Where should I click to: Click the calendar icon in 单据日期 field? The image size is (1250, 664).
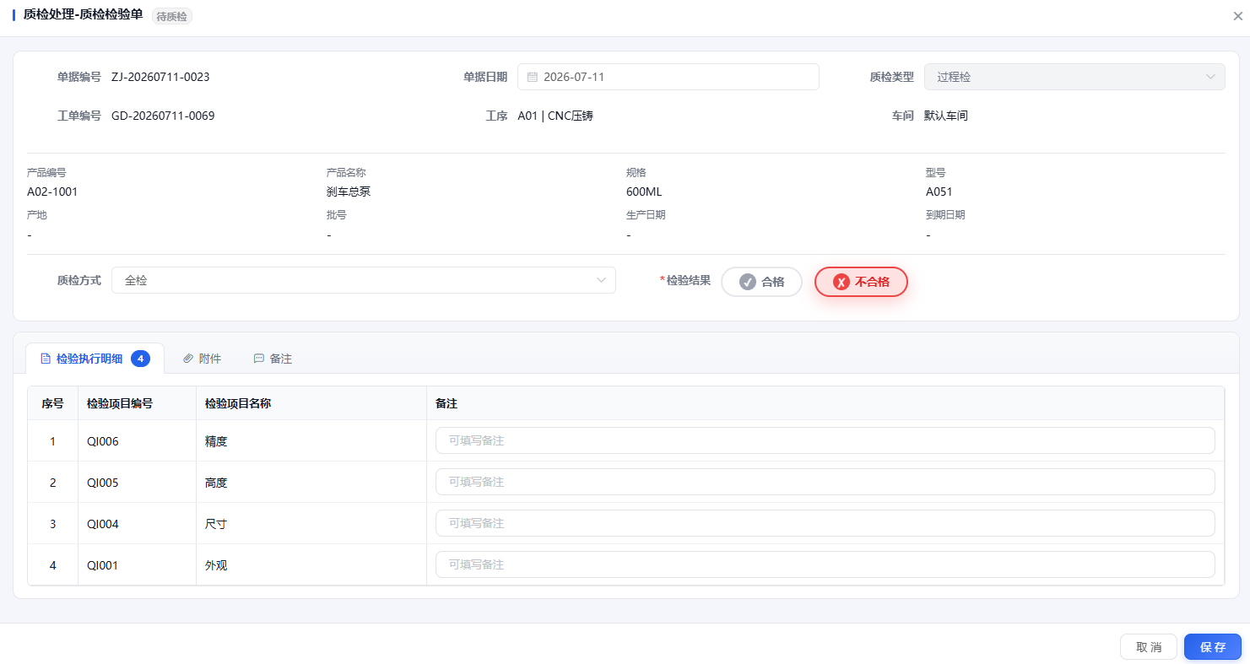[533, 77]
